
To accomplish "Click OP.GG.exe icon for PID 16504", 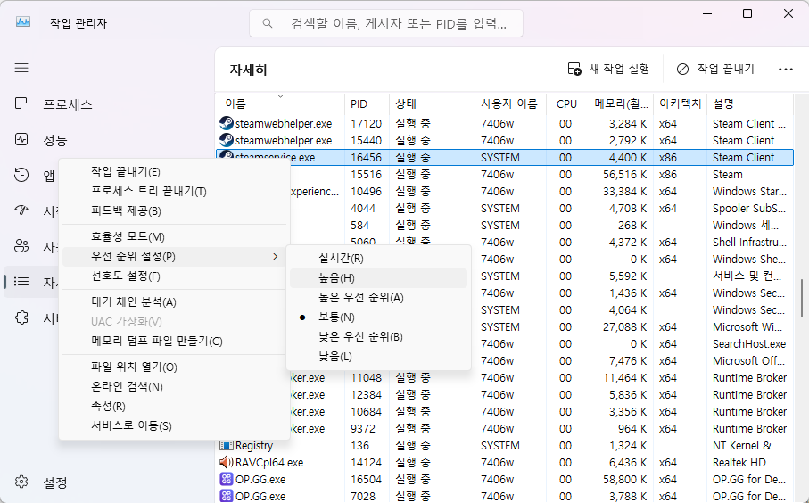I will [x=226, y=479].
